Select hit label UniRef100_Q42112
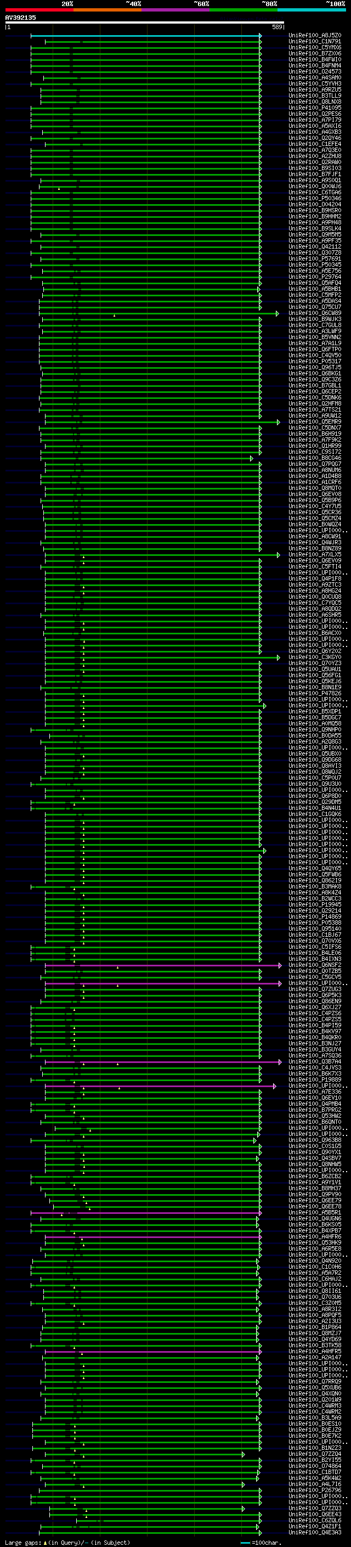This screenshot has height=1547, width=351. tap(315, 247)
